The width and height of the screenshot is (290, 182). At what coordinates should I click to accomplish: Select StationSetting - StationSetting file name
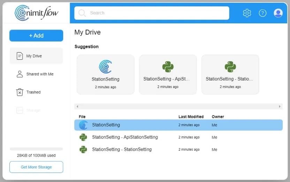point(122,150)
